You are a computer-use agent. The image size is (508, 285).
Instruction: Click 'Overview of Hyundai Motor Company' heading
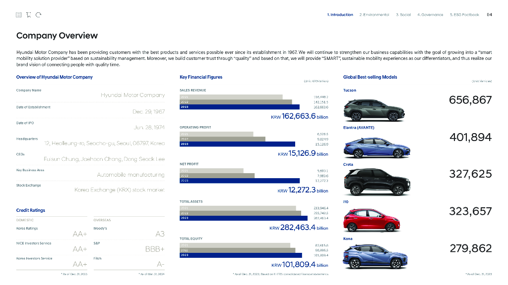tap(55, 77)
